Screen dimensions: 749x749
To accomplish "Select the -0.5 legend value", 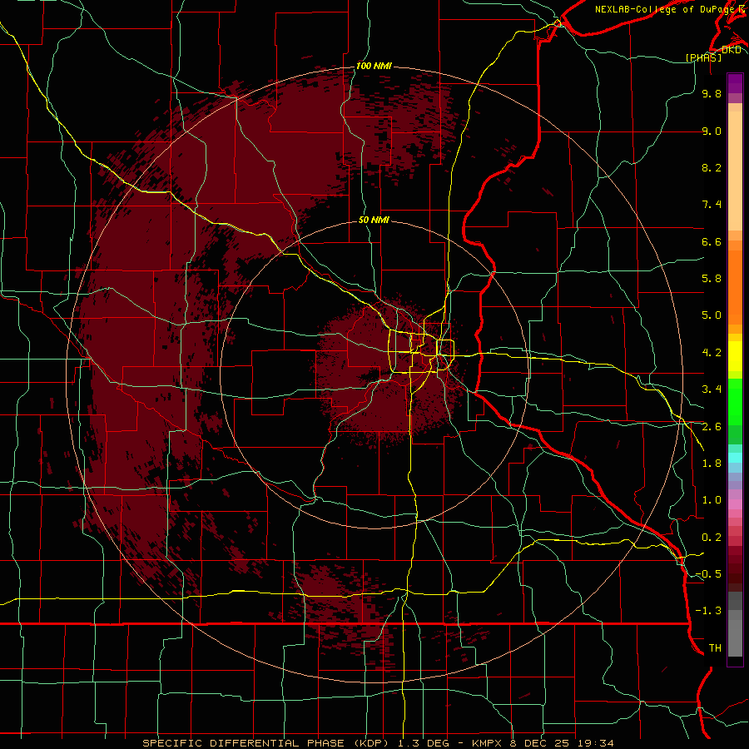I will coord(708,574).
